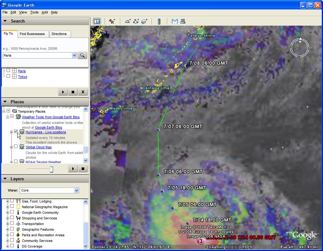Select the Add Path tool
This screenshot has height=251, width=323.
(x=136, y=21)
